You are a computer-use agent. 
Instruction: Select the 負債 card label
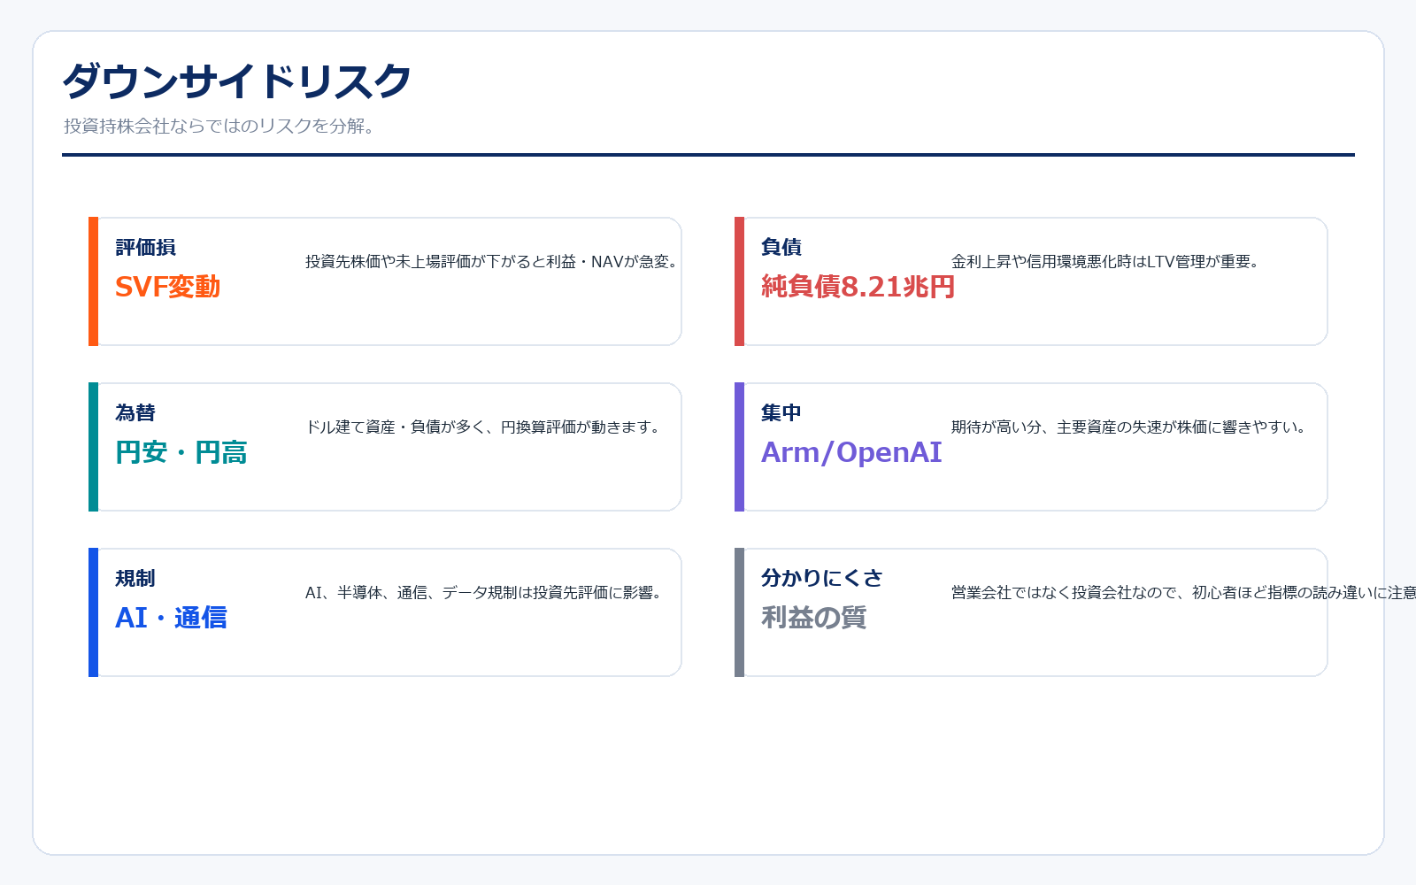click(781, 247)
